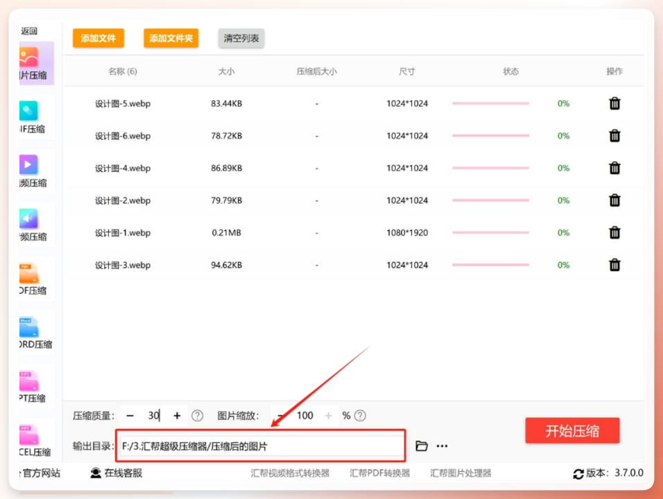Viewport: 663px width, 499px height.
Task: Click the output directory path field
Action: [x=261, y=446]
